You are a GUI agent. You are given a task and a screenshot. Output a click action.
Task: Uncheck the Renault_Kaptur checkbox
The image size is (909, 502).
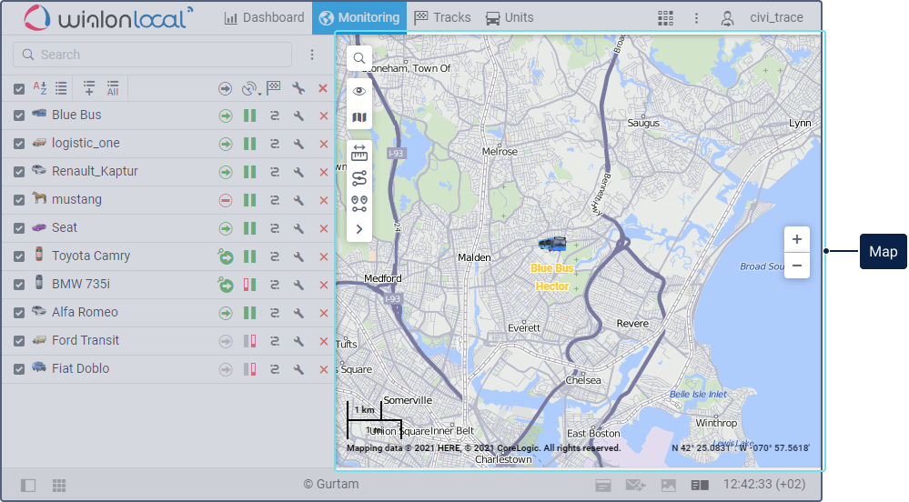19,172
